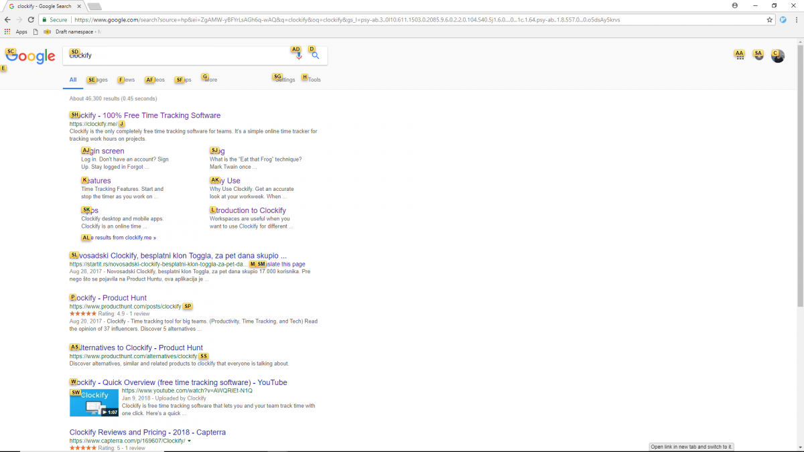Open the search Settings menu

point(284,80)
